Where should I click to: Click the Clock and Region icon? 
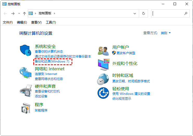[103, 79]
